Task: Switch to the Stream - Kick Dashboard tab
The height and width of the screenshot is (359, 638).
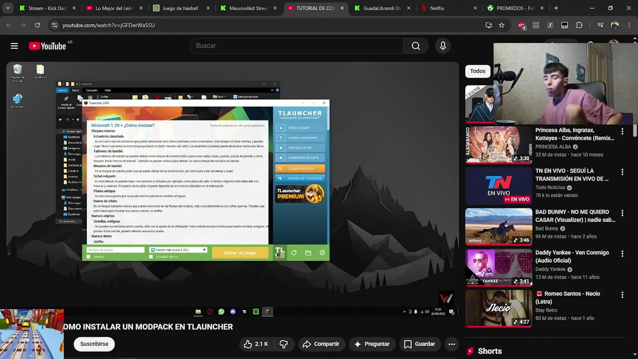Action: click(42, 8)
